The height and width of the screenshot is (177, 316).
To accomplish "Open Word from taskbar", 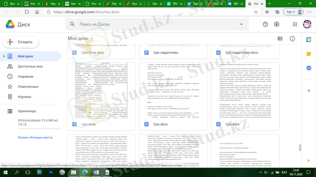I will [96, 172].
